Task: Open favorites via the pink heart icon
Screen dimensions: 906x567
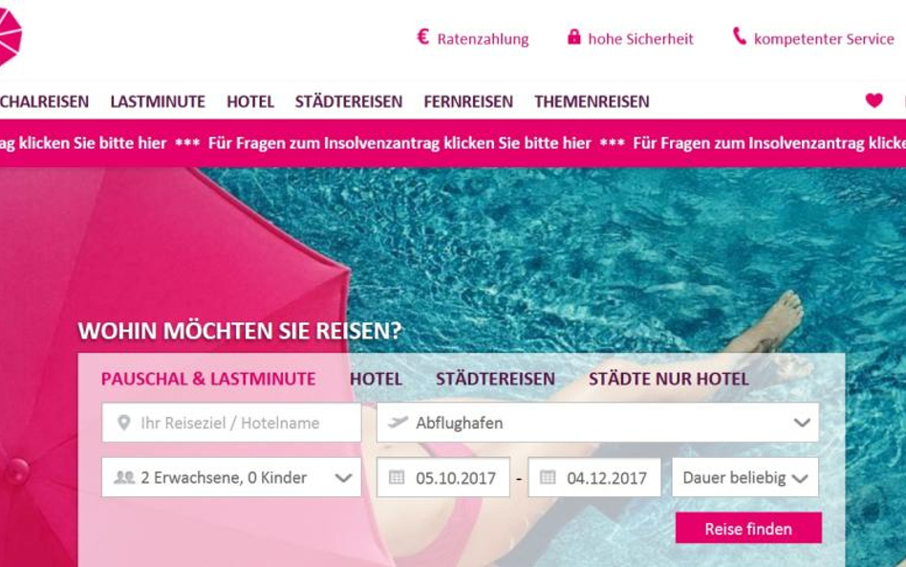Action: click(x=874, y=100)
